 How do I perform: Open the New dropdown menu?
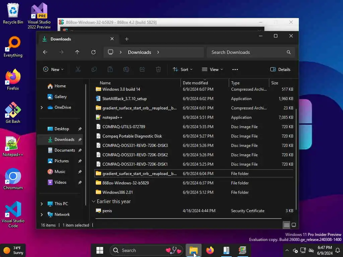coord(53,70)
